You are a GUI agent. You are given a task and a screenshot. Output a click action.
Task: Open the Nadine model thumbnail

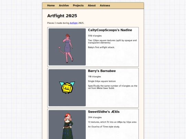pos(67,47)
